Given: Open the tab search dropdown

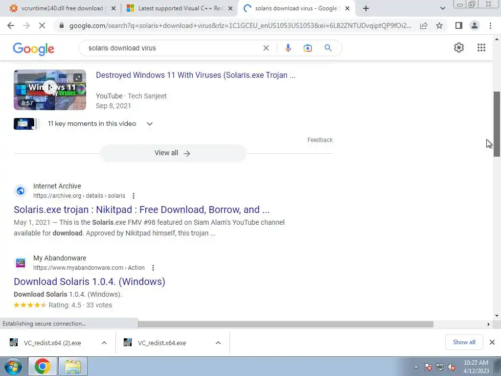Looking at the screenshot, I should pyautogui.click(x=442, y=9).
